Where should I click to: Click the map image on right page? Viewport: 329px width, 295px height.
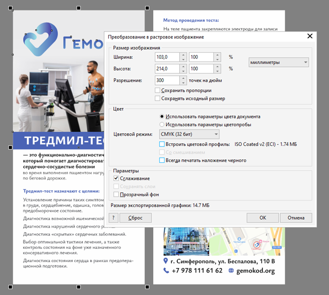pos(247,241)
